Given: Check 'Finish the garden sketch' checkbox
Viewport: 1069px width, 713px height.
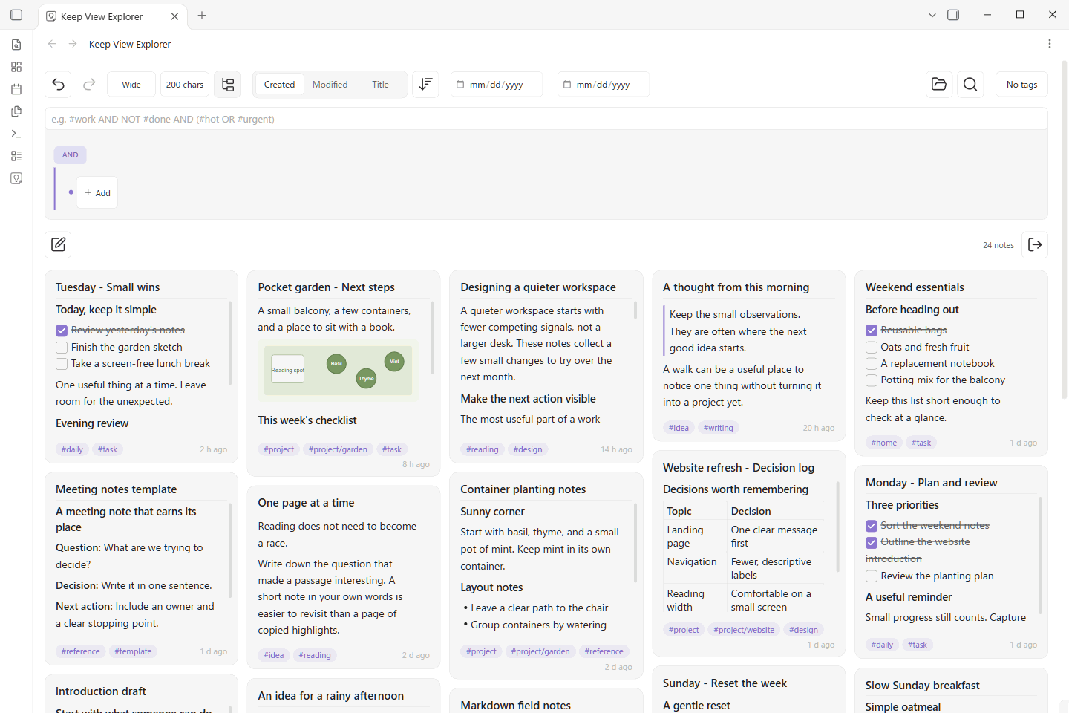Looking at the screenshot, I should [x=62, y=347].
